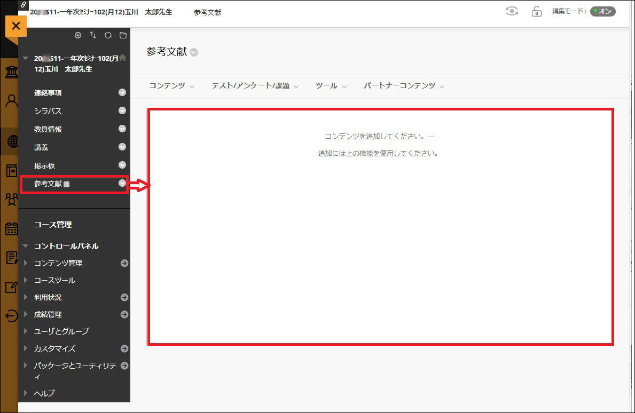The height and width of the screenshot is (413, 635).
Task: Click the course title breadcrumb in the top bar
Action: [101, 12]
